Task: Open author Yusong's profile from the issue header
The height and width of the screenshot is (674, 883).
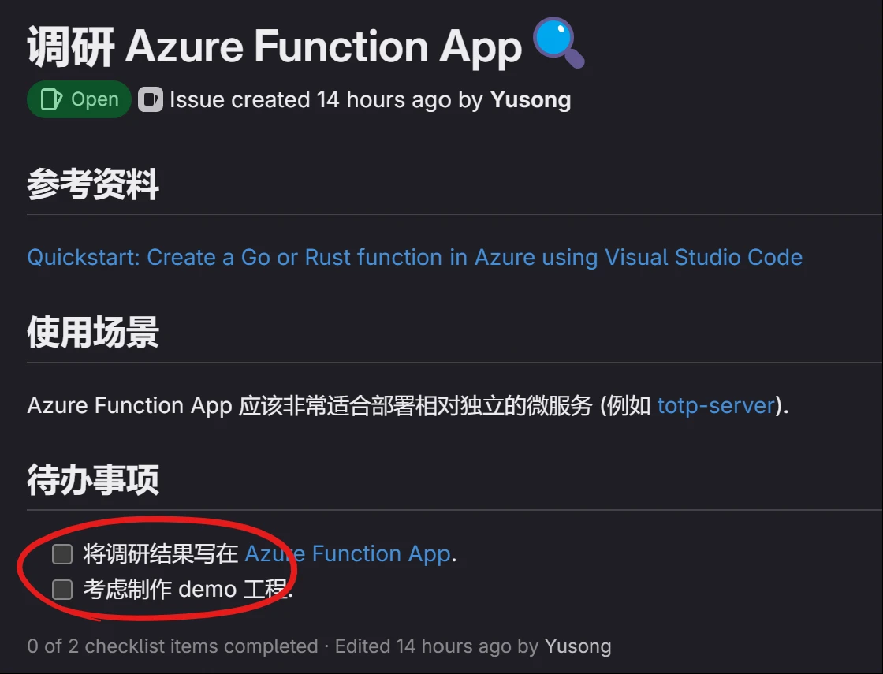Action: 531,99
